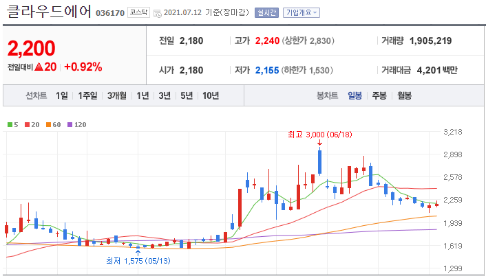Click the 상한가 2,830 text
486x276 pixels.
pyautogui.click(x=308, y=41)
